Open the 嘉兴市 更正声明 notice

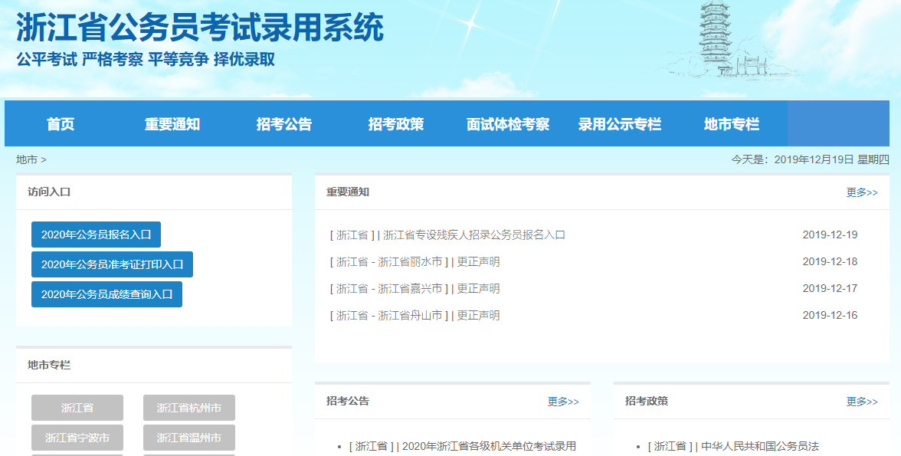pos(478,289)
